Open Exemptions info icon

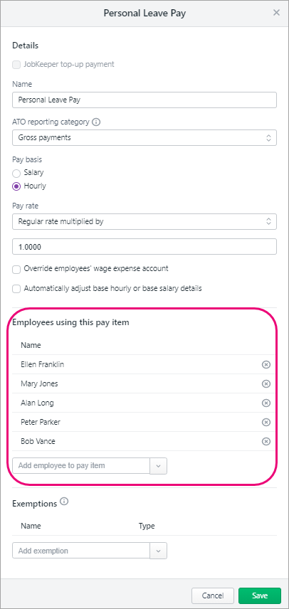tap(64, 502)
